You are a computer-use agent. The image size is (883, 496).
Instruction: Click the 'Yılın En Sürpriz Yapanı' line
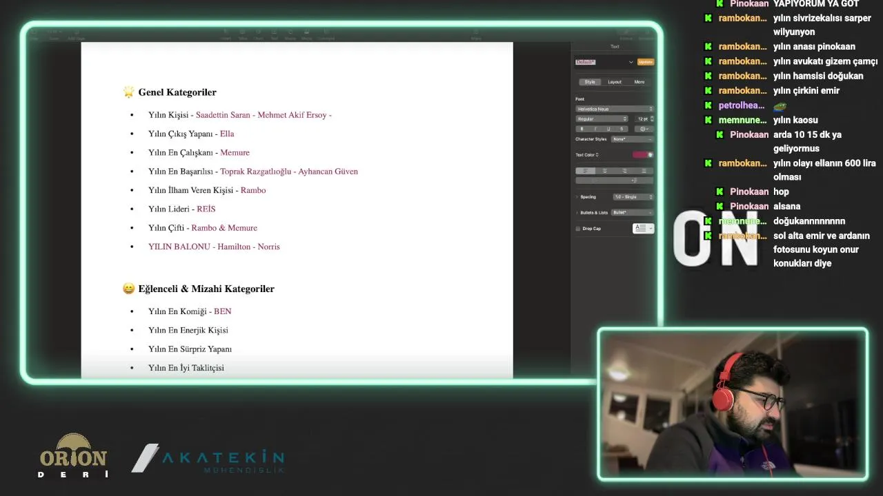[x=190, y=349]
